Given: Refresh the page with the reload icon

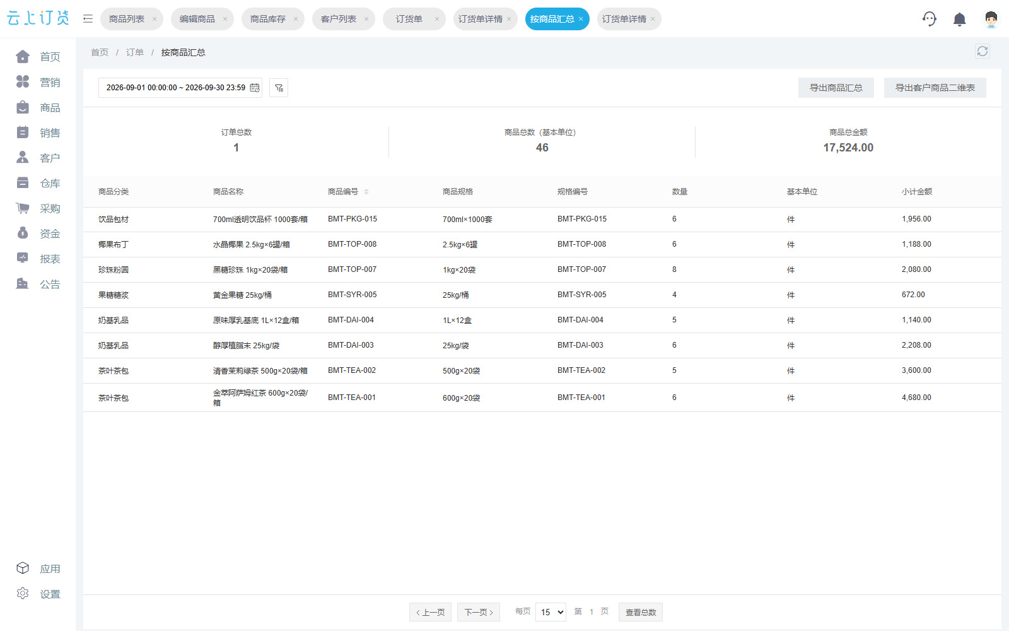Looking at the screenshot, I should pos(982,51).
